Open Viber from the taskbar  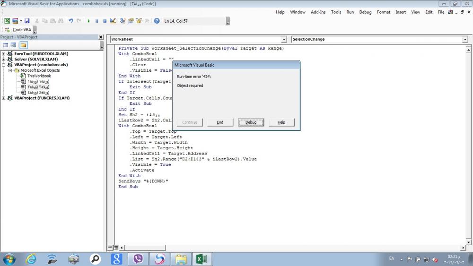click(x=138, y=259)
